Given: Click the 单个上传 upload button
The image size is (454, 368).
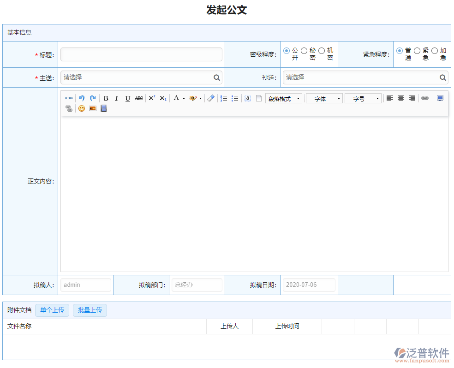Looking at the screenshot, I should pyautogui.click(x=52, y=310).
